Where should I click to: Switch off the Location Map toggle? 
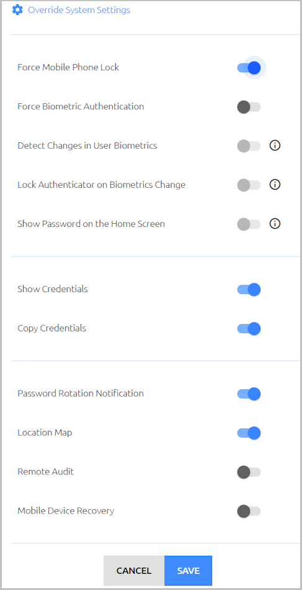tap(249, 433)
